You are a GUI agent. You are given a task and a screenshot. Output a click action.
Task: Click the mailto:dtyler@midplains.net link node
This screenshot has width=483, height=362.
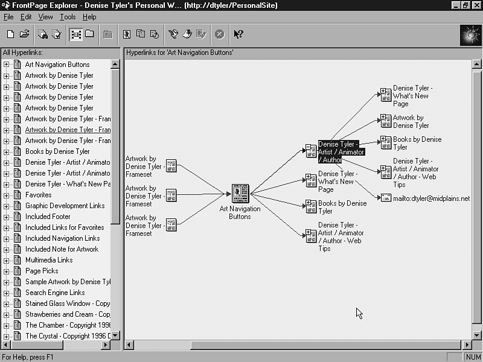(431, 198)
